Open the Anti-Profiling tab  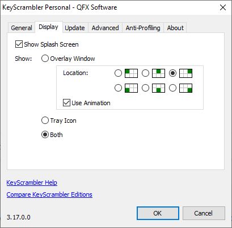143,28
